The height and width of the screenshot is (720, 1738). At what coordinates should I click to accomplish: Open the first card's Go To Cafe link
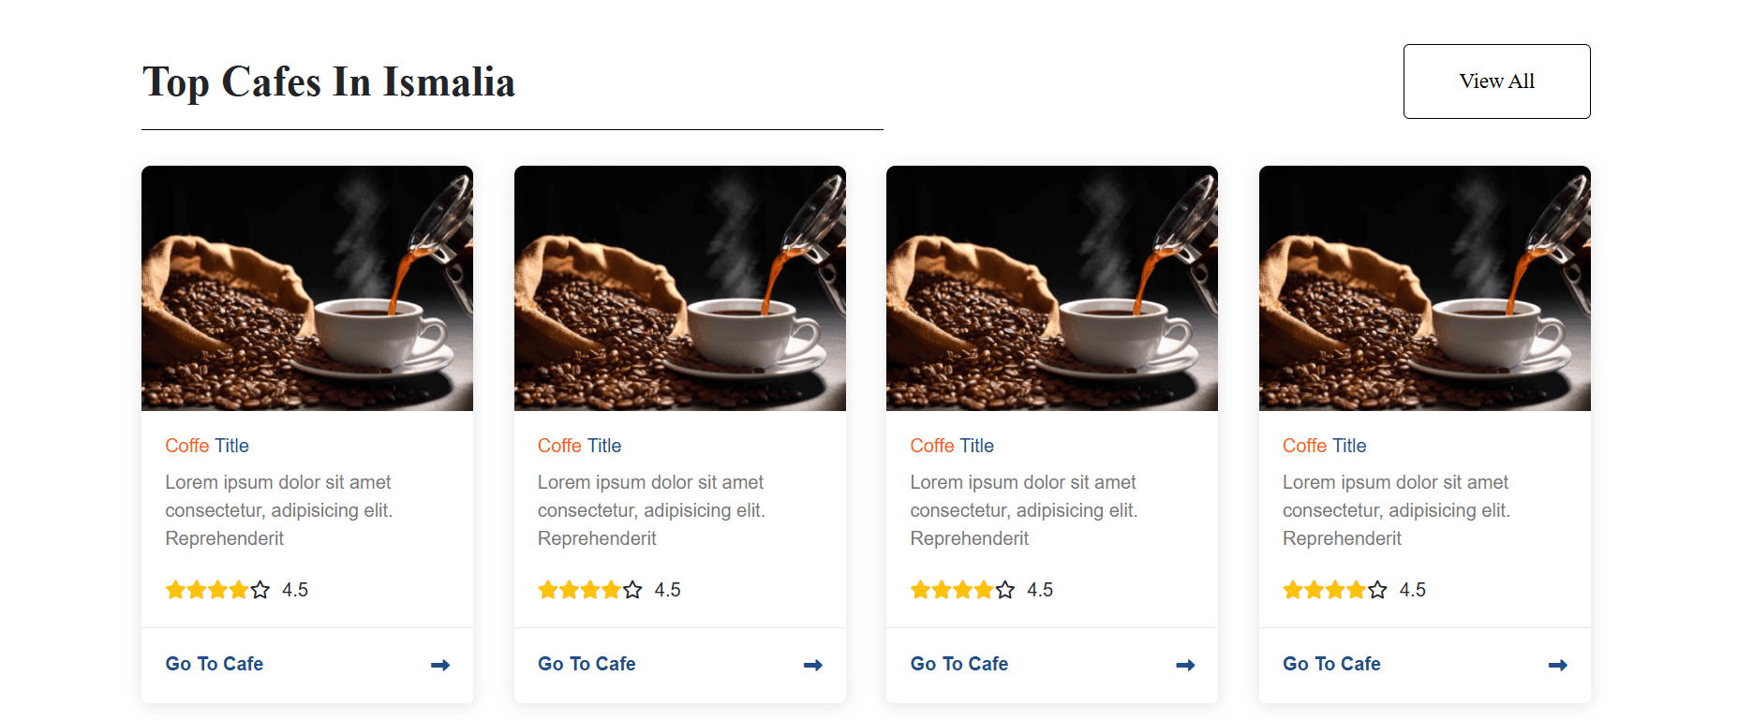tap(215, 664)
